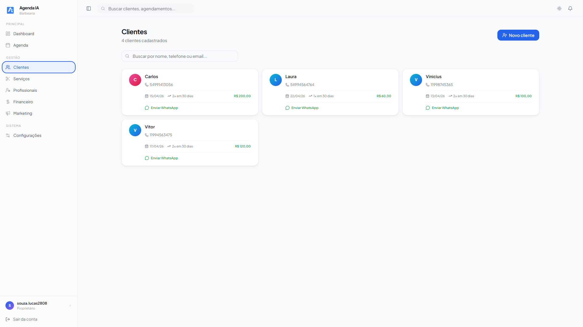Image resolution: width=583 pixels, height=327 pixels.
Task: Go to Profissionais section
Action: coord(39,90)
